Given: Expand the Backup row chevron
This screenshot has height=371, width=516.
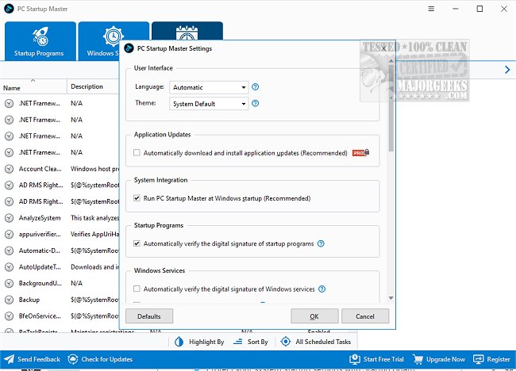Looking at the screenshot, I should 10,300.
